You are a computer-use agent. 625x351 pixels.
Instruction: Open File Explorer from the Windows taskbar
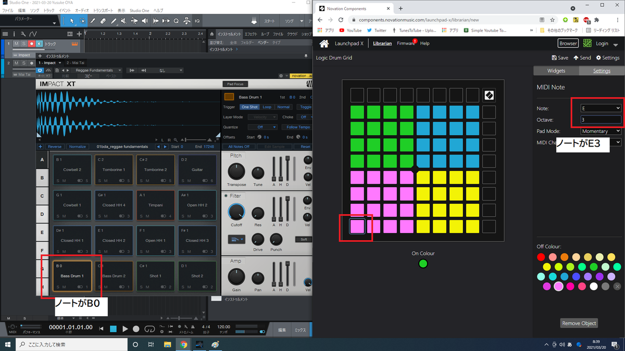[168, 344]
